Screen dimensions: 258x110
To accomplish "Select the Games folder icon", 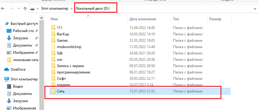I will tap(53, 40).
